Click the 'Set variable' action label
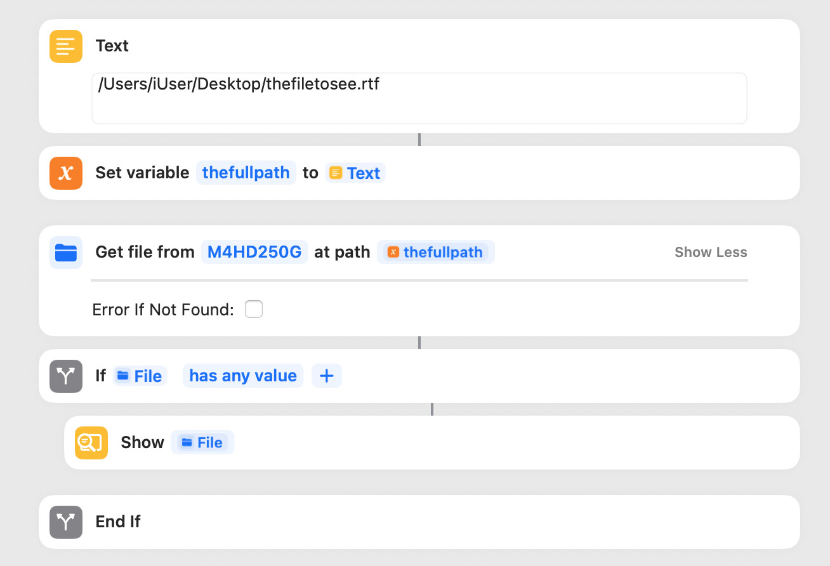830x566 pixels. [x=142, y=173]
